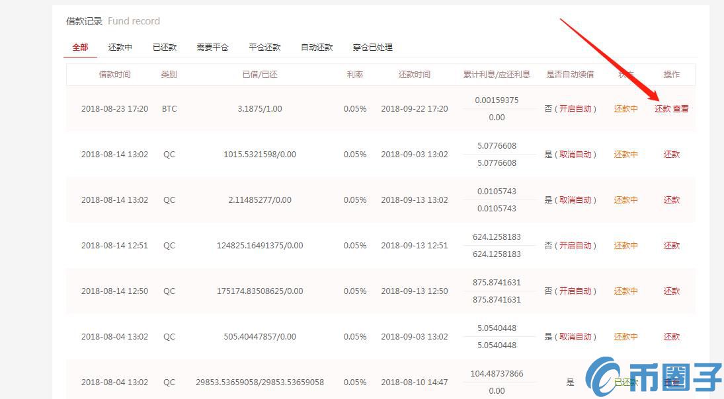Click 还款 for loan 505.40447857/0.00
The width and height of the screenshot is (724, 399).
671,337
